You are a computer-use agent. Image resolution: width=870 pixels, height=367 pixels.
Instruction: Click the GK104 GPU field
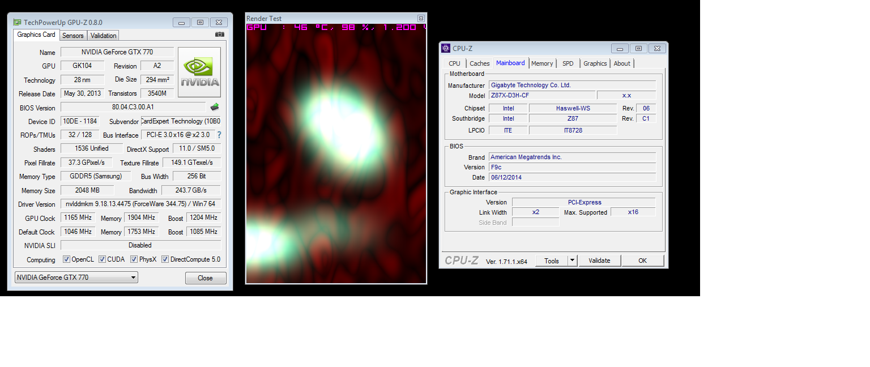click(82, 66)
